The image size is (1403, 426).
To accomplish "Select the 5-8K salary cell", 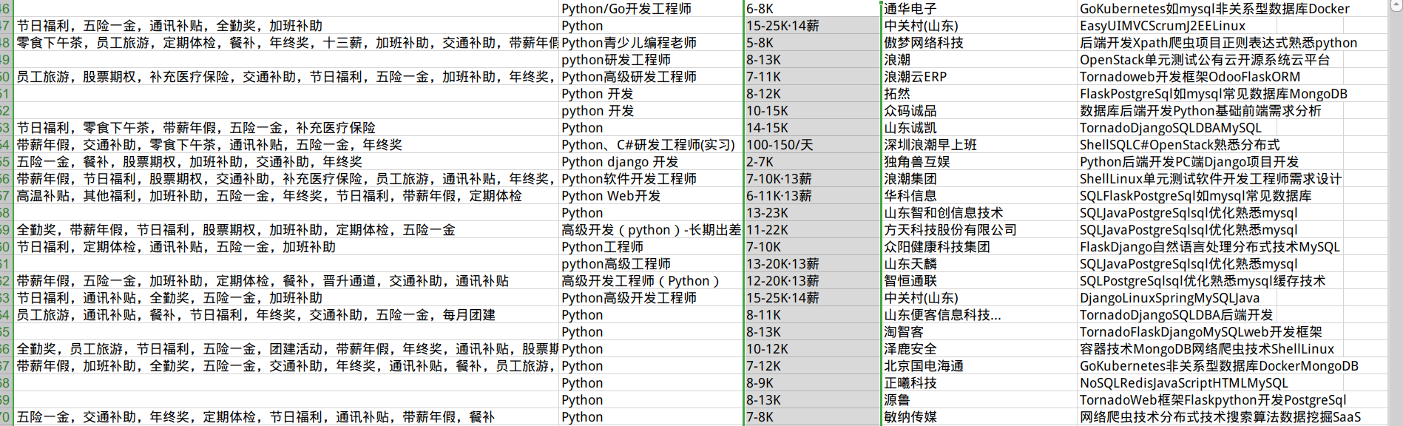I will coord(812,43).
